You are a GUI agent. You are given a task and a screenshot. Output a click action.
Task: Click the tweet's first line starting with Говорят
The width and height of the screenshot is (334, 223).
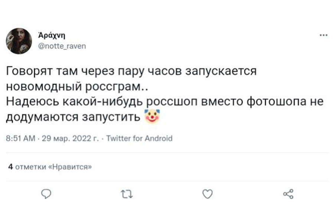pos(132,70)
